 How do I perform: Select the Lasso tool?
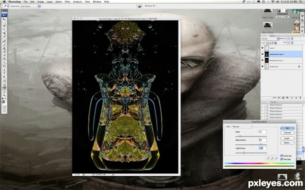pyautogui.click(x=4, y=26)
